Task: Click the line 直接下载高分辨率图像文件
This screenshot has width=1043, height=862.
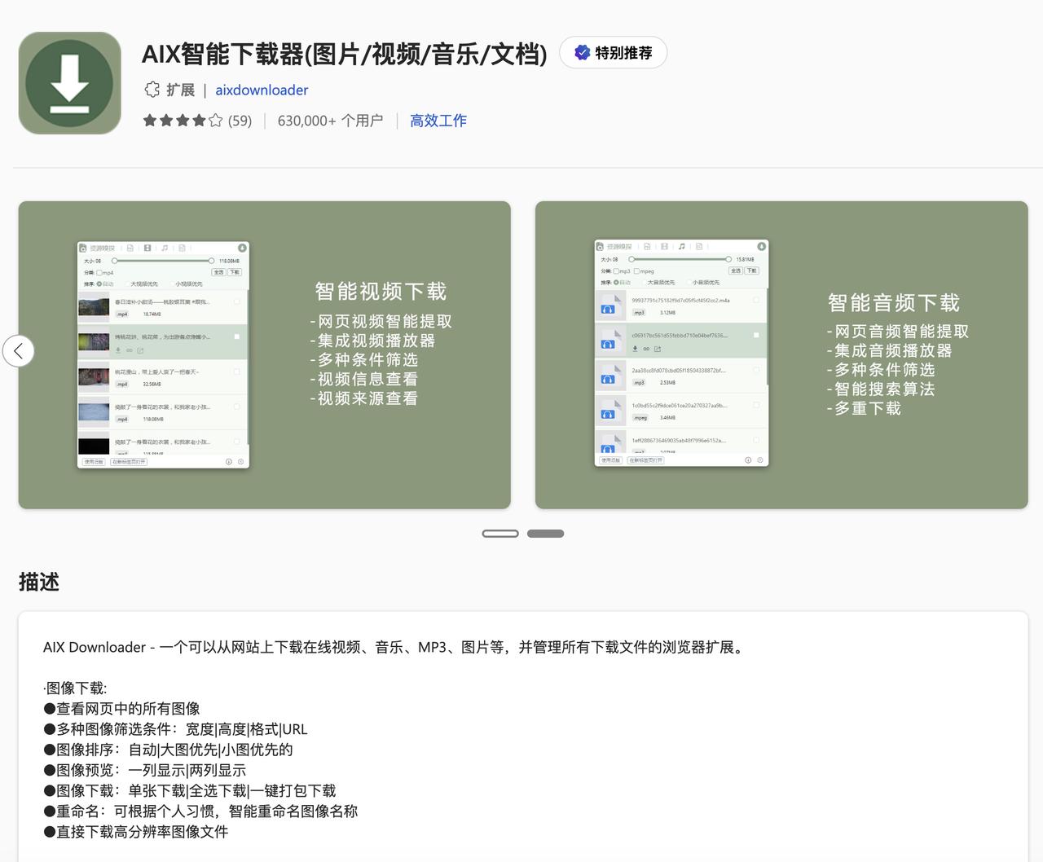Action: coord(135,831)
